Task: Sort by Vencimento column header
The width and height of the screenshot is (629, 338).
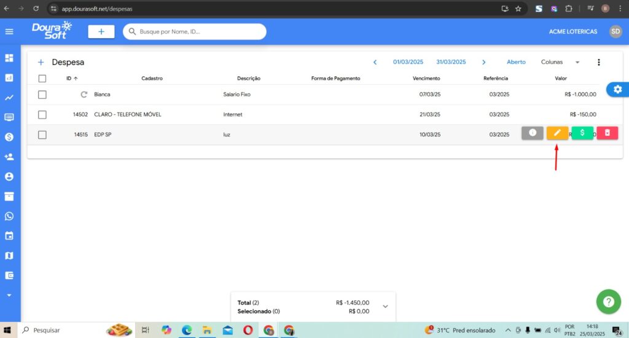Action: point(426,79)
